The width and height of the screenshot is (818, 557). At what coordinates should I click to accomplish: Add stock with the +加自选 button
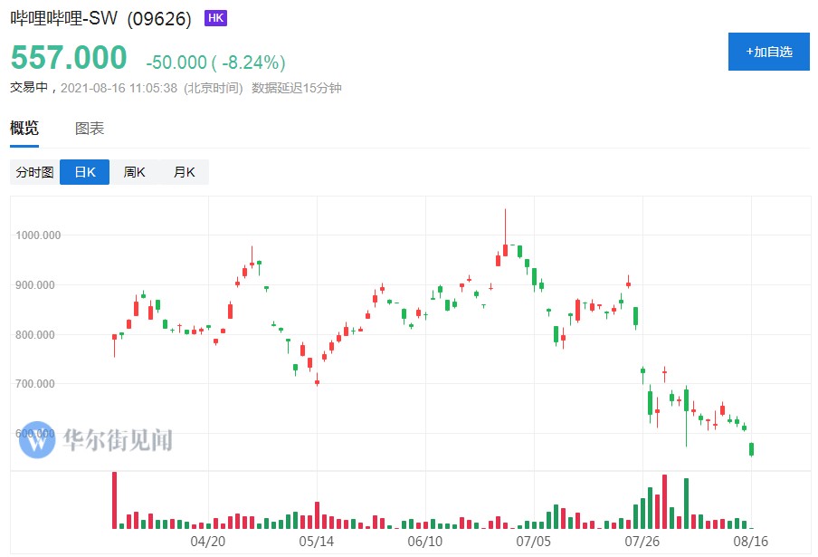[x=769, y=52]
